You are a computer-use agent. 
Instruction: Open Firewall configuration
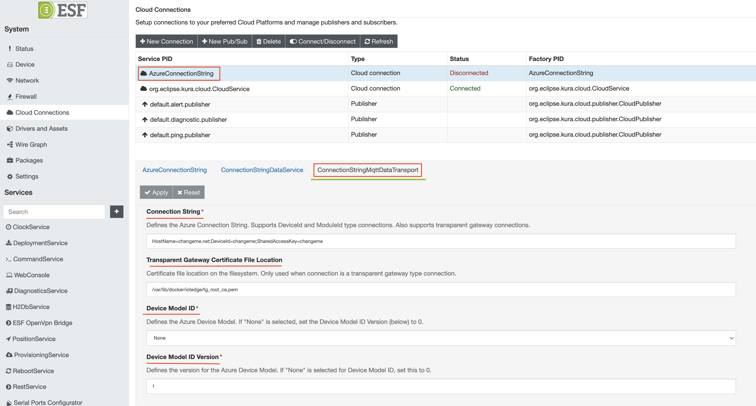click(x=26, y=96)
